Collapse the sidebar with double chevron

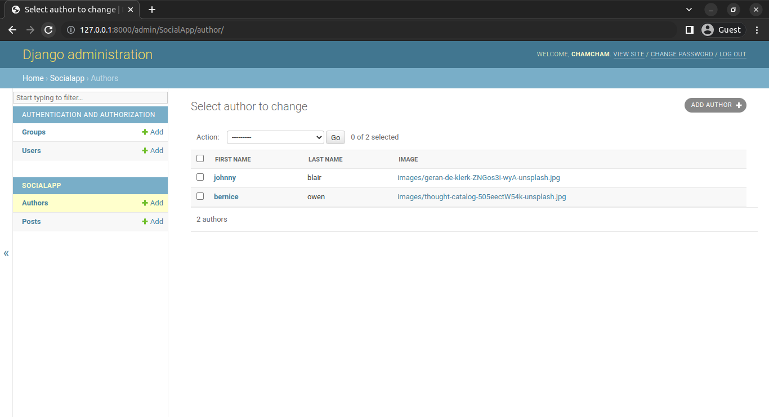point(6,253)
